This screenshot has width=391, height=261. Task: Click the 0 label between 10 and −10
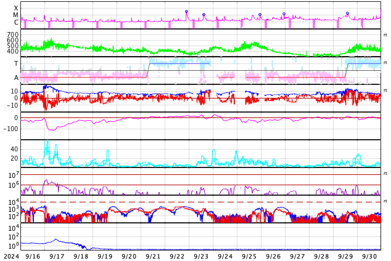[16, 98]
